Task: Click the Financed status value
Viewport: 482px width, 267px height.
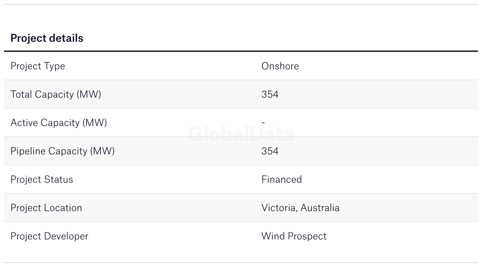Action: [282, 180]
